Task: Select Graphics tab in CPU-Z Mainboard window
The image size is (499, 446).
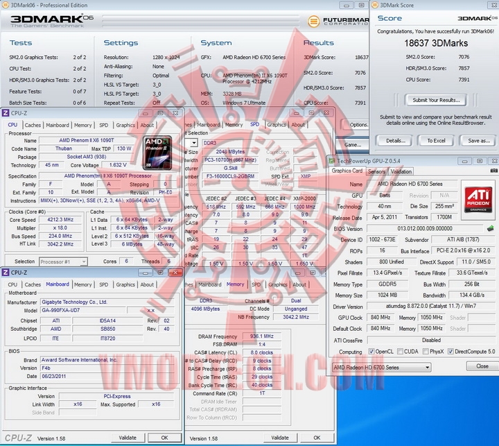Action: coord(125,284)
